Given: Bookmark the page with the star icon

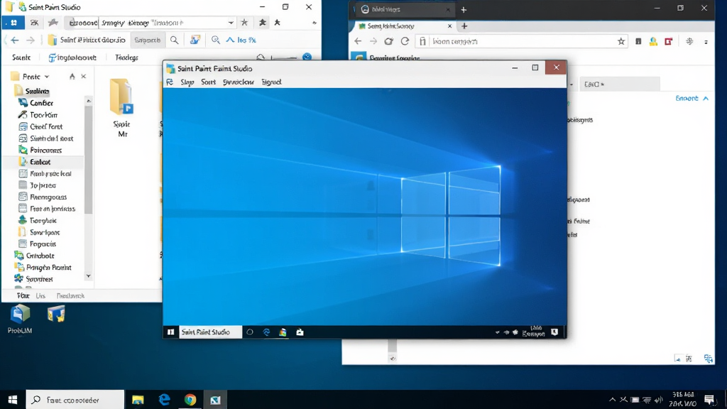Looking at the screenshot, I should (x=621, y=41).
